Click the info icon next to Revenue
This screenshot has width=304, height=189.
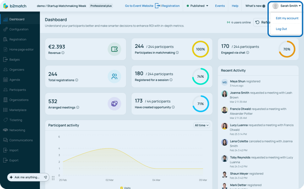(x=63, y=53)
